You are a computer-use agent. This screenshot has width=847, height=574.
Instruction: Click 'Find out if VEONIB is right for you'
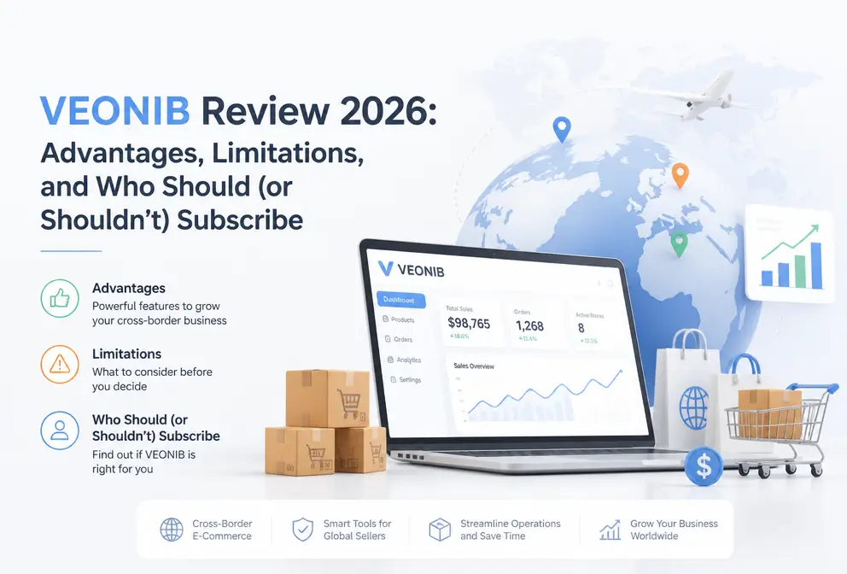coord(143,461)
